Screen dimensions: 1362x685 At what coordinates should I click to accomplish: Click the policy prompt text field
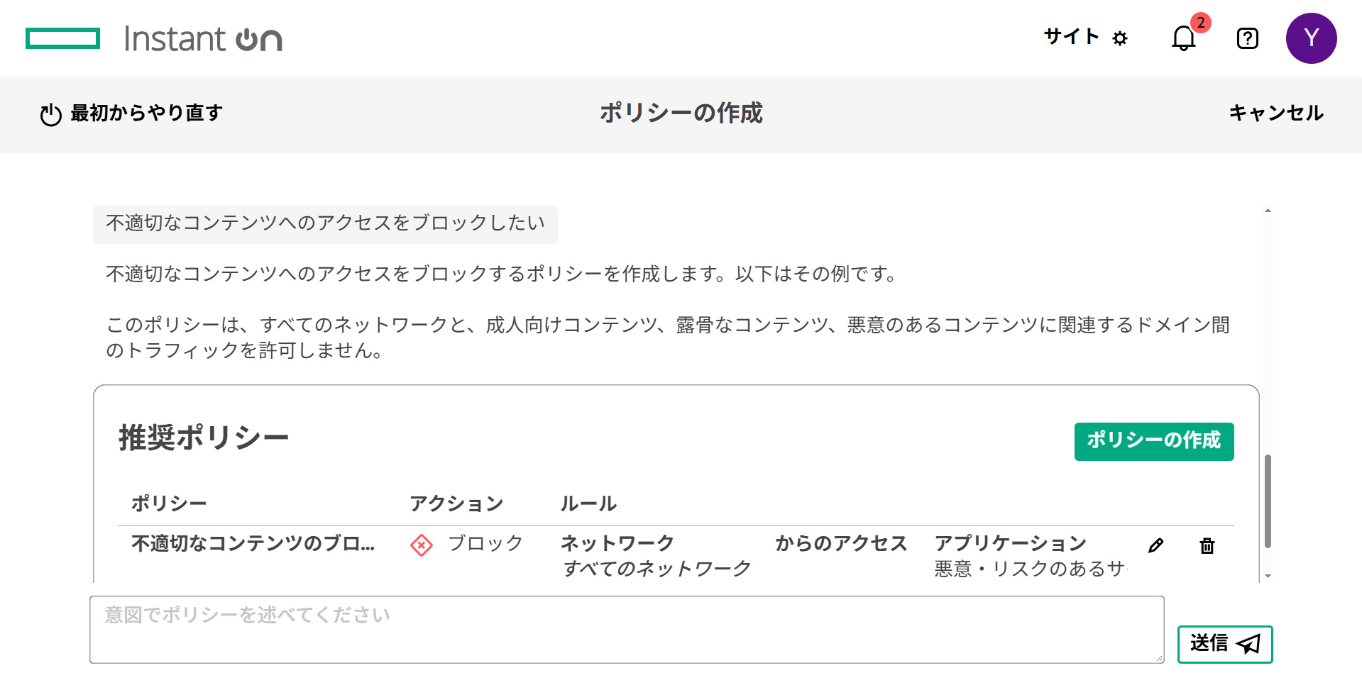626,629
